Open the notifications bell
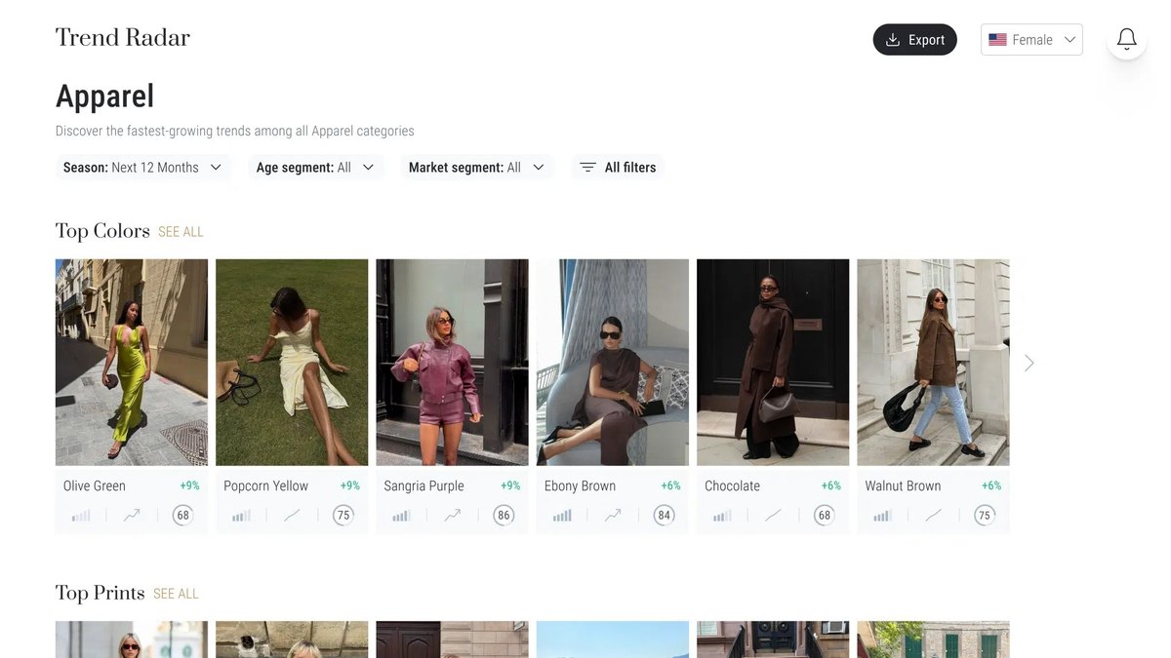This screenshot has width=1171, height=658. (x=1127, y=39)
